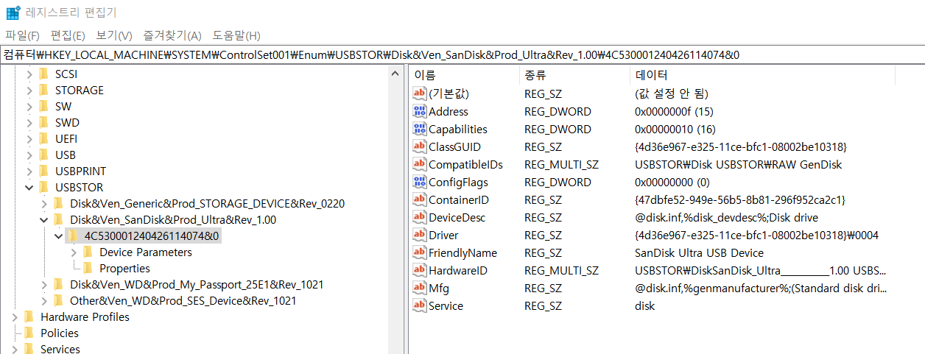925x354 pixels.
Task: Click the DeviceDesc string value icon
Action: coord(420,217)
